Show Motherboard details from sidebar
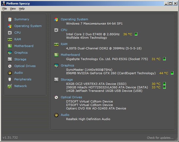The width and height of the screenshot is (179, 142). 24,46
